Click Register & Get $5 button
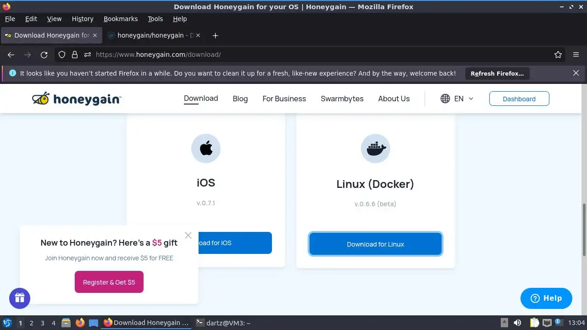 coord(109,282)
